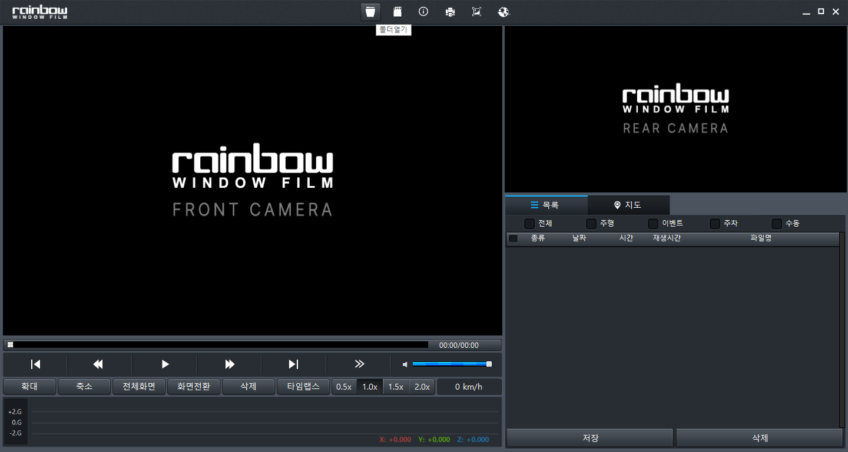Image resolution: width=848 pixels, height=452 pixels.
Task: Click the 저장 button below file list
Action: click(589, 438)
